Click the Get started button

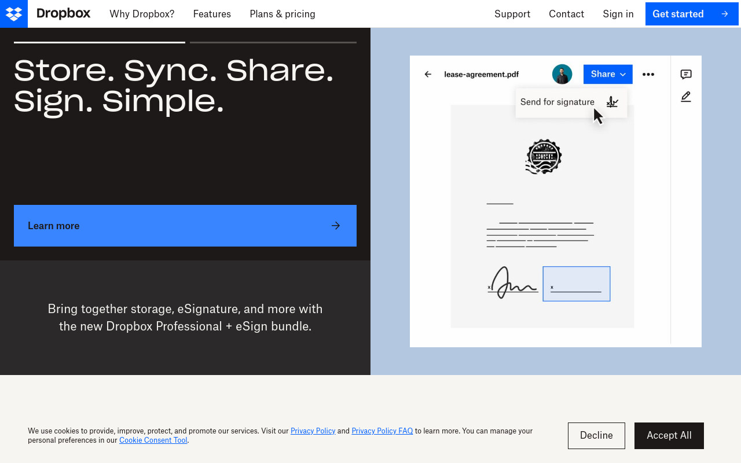[692, 14]
